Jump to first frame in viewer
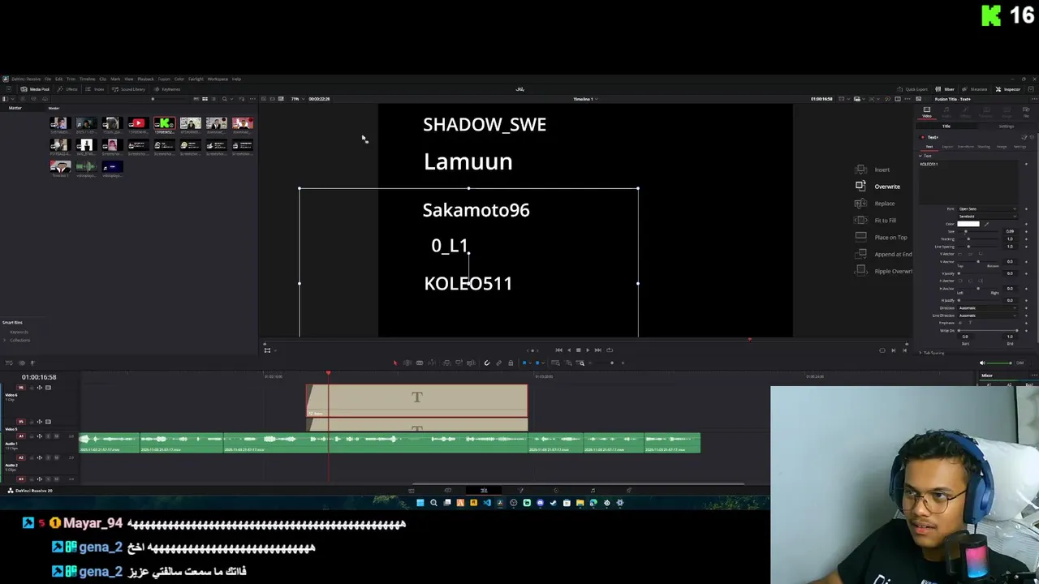 tap(558, 350)
